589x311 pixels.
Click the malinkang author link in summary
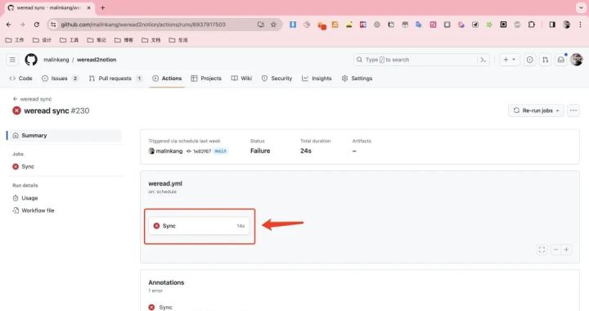(169, 151)
